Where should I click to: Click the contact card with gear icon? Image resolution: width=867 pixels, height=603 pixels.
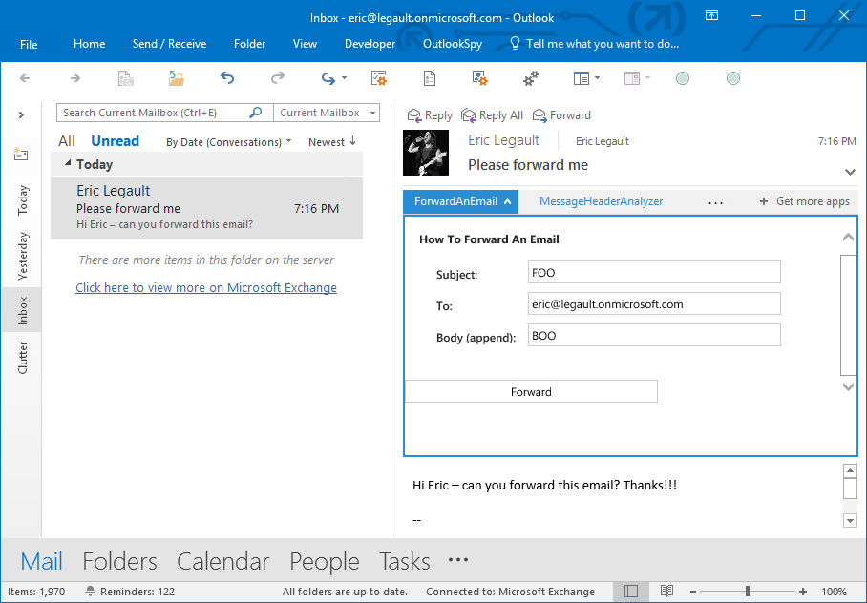click(x=479, y=78)
